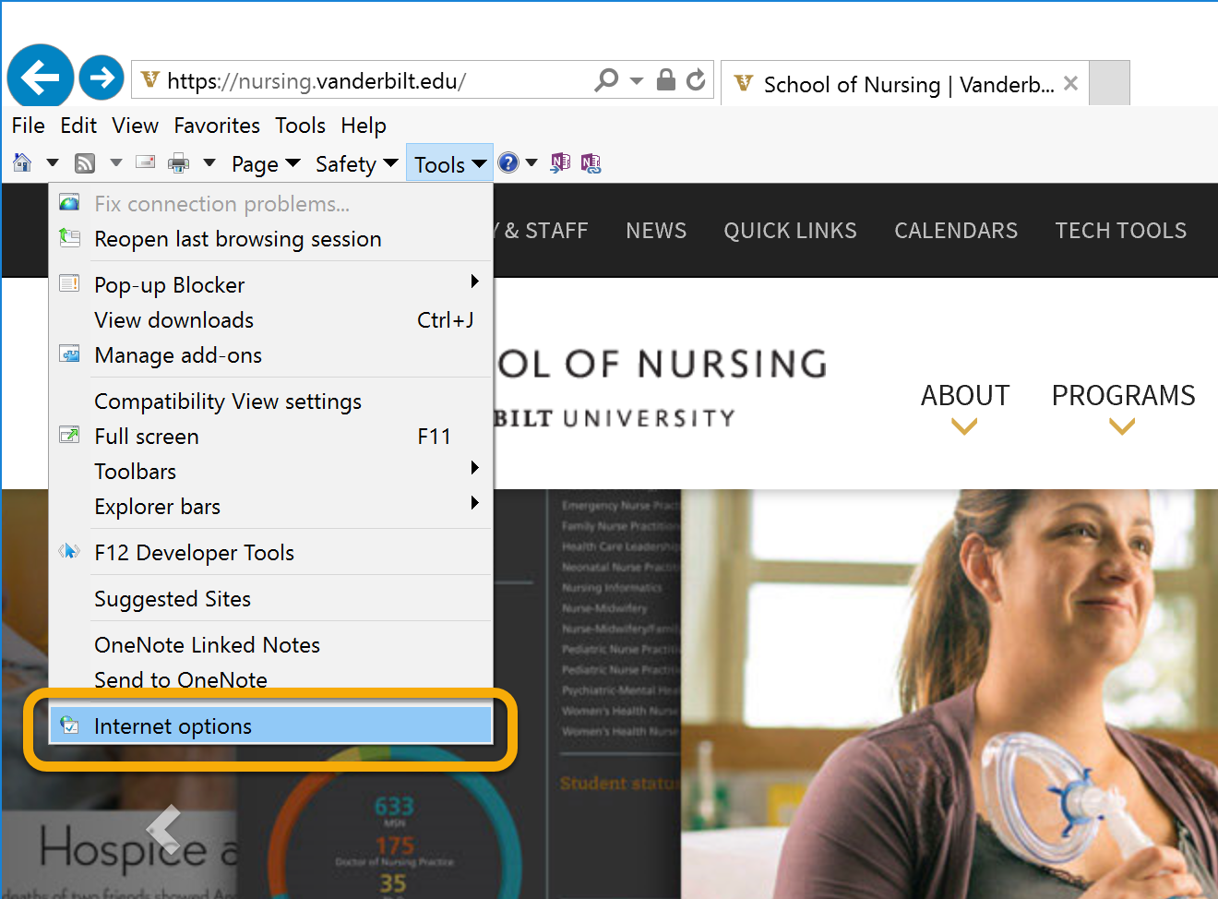Click the search magnifier icon in address bar
The height and width of the screenshot is (899, 1218).
[x=606, y=80]
